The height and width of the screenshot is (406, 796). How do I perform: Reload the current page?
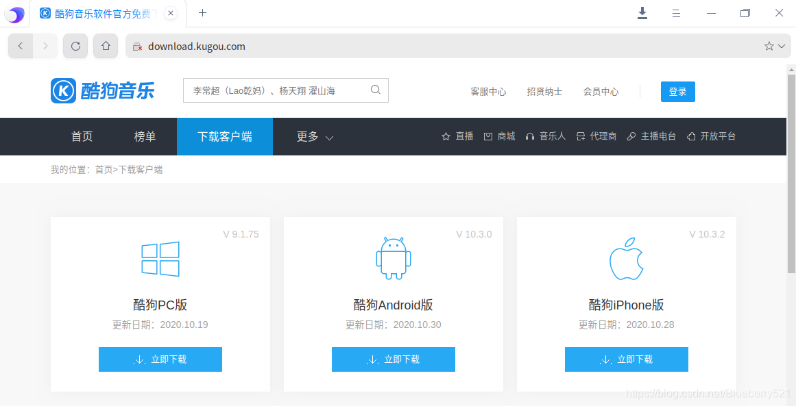click(x=75, y=46)
